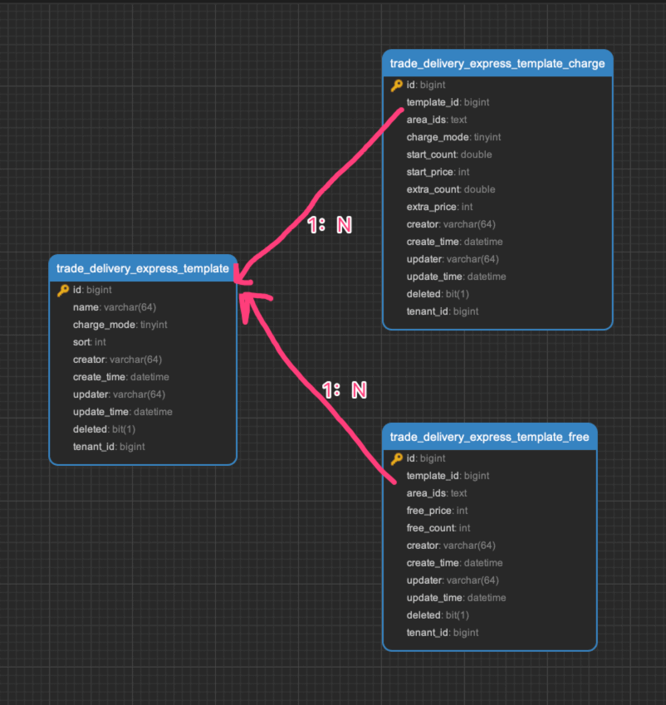666x705 pixels.
Task: Click the start_count: double column
Action: coord(448,155)
